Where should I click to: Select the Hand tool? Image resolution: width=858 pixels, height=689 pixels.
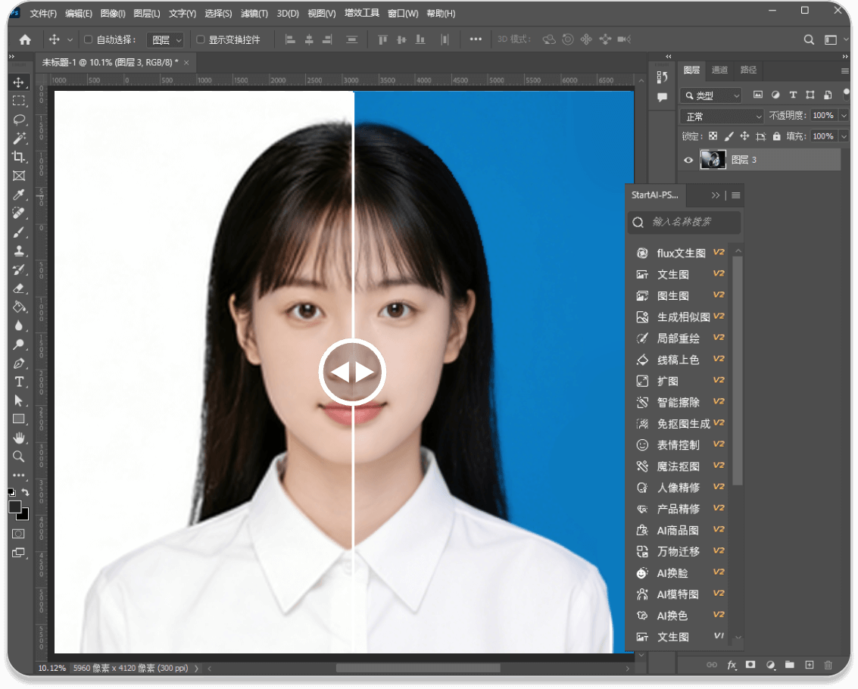pyautogui.click(x=19, y=438)
